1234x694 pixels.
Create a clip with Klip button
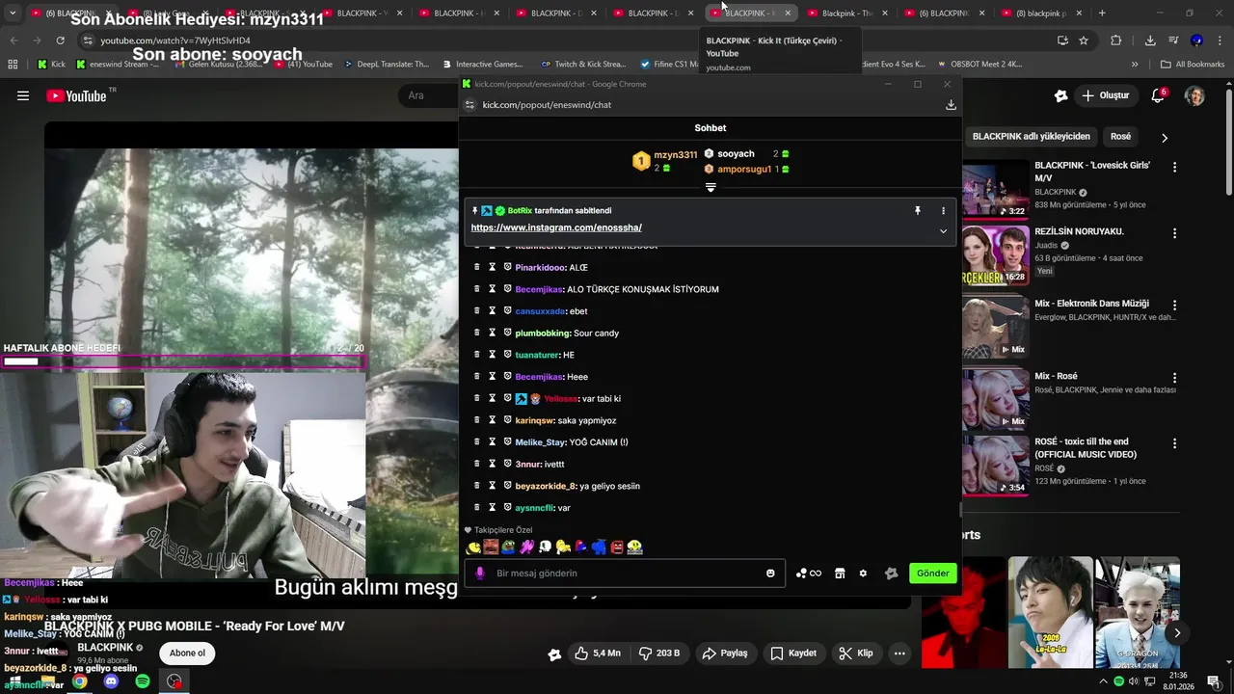point(856,654)
